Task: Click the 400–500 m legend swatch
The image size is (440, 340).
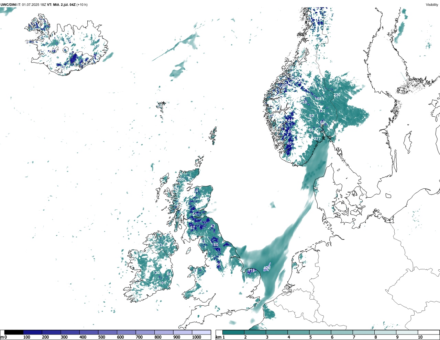Action: point(89,332)
